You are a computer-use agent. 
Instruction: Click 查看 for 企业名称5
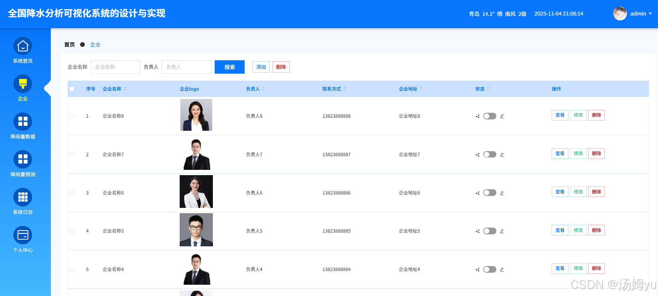560,230
